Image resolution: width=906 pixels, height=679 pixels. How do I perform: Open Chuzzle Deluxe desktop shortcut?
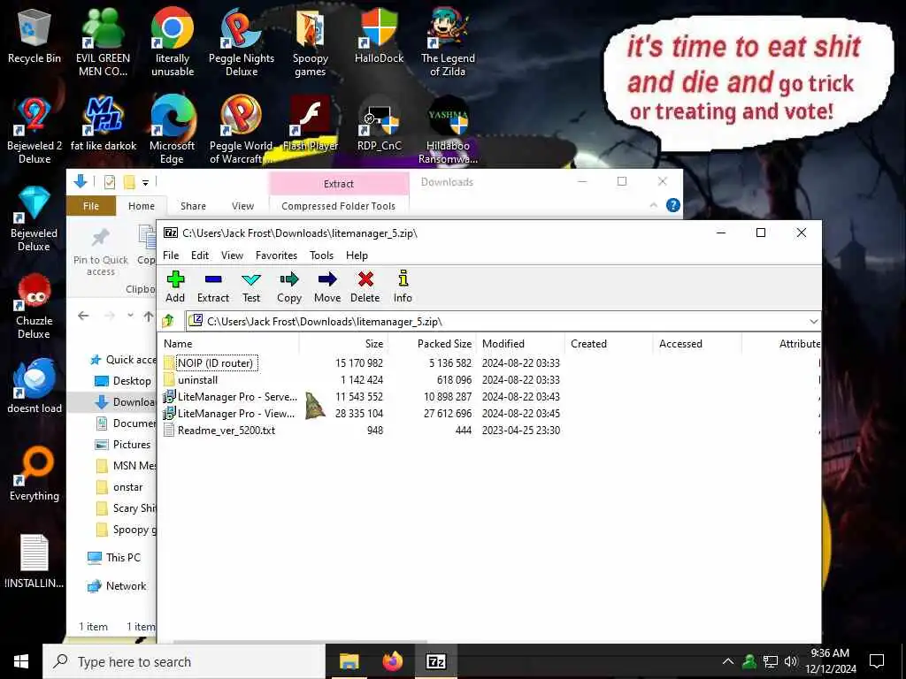point(35,306)
